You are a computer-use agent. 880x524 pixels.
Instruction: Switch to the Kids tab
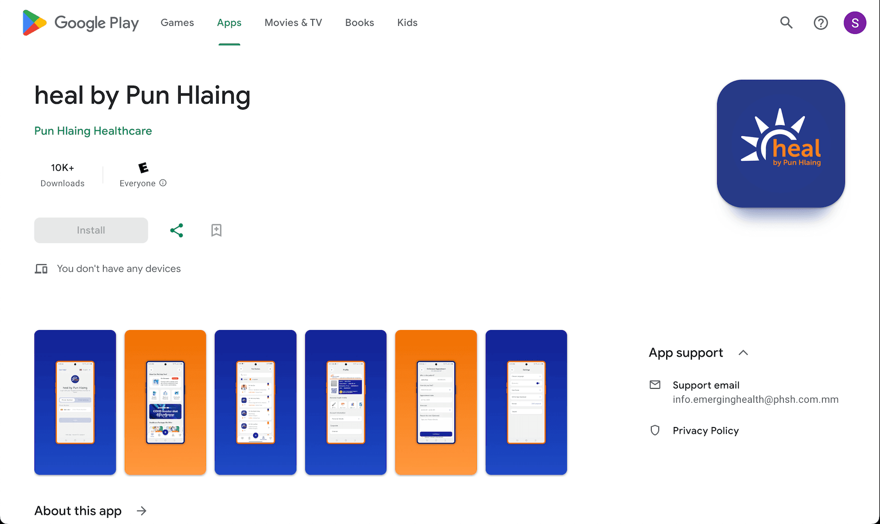[407, 23]
